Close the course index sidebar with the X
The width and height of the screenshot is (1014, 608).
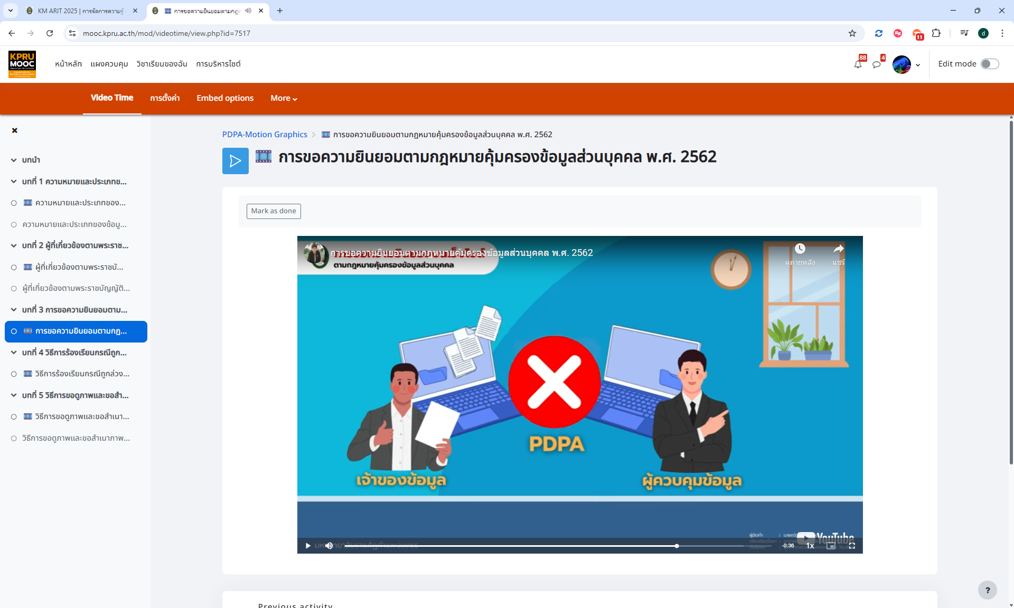[x=14, y=130]
